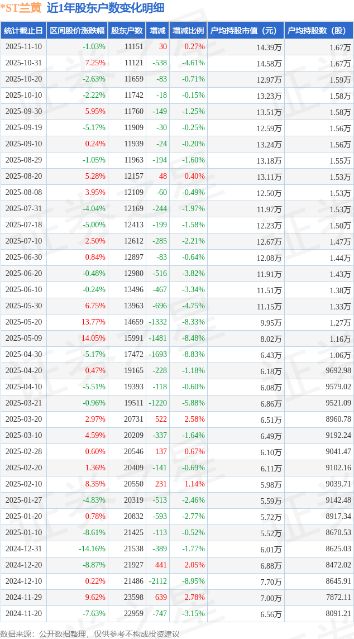Select the 2025-11-10 date cell
Image resolution: width=354 pixels, height=639 pixels.
[x=23, y=47]
